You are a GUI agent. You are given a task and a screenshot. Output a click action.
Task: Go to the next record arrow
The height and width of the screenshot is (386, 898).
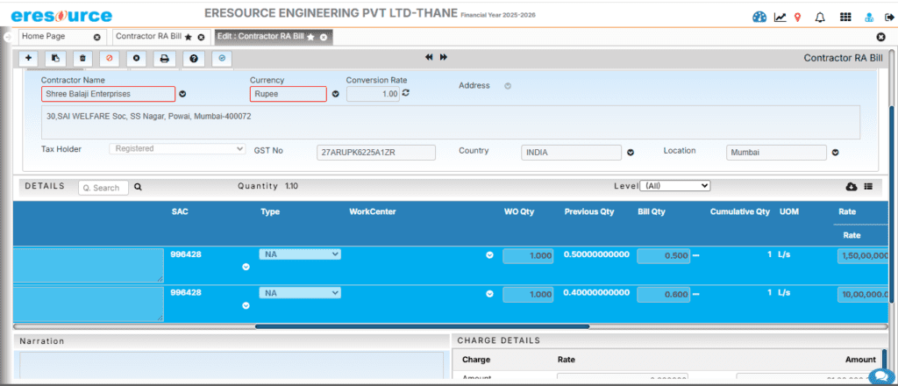[x=444, y=57]
